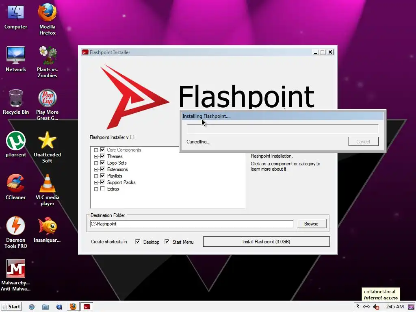Select the Network desktop icon
Screen dimensions: 416x312
click(x=16, y=59)
